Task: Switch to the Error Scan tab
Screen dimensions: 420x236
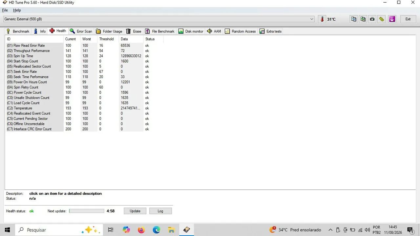Action: point(81,31)
